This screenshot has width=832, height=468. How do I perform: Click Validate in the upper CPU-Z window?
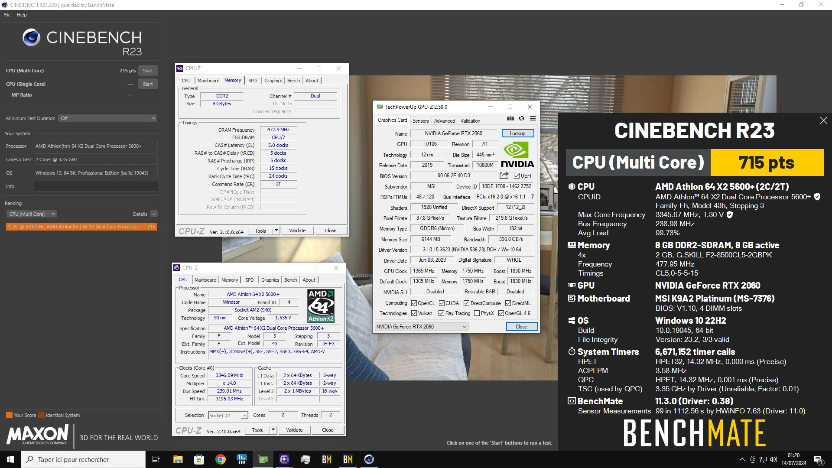point(297,231)
